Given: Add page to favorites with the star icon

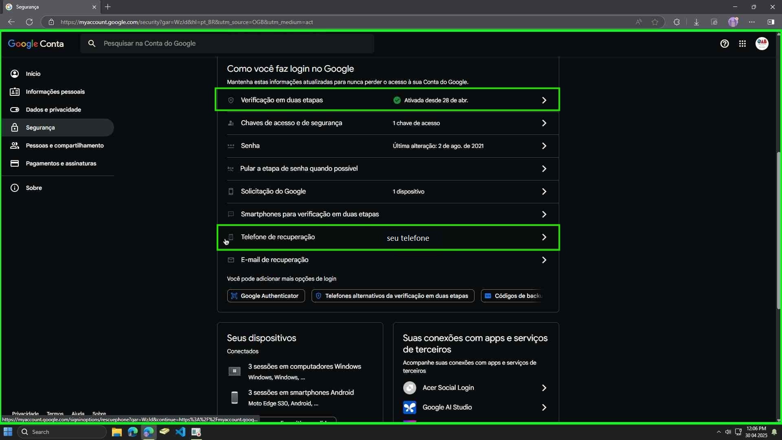Looking at the screenshot, I should point(655,22).
